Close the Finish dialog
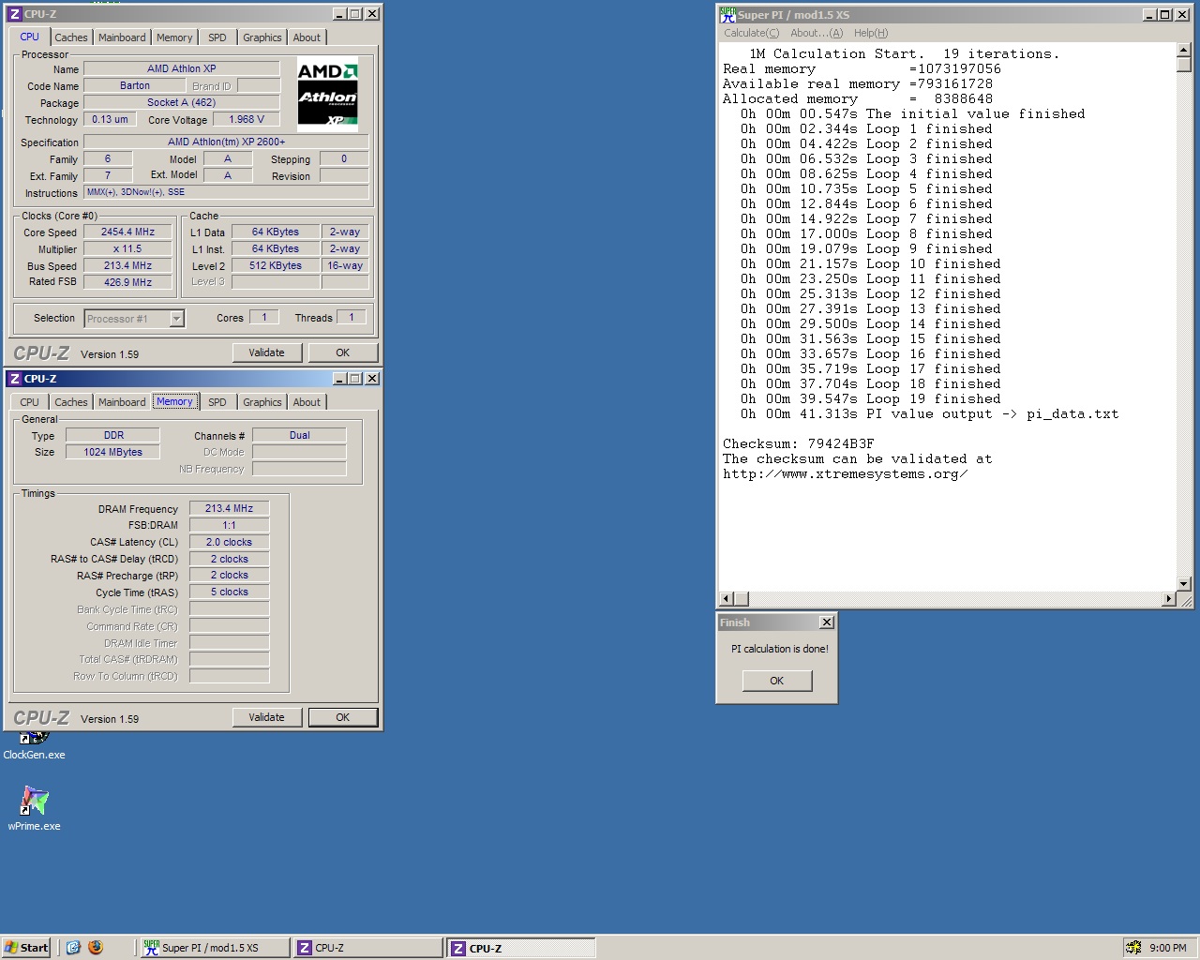Image resolution: width=1200 pixels, height=960 pixels. coord(826,622)
